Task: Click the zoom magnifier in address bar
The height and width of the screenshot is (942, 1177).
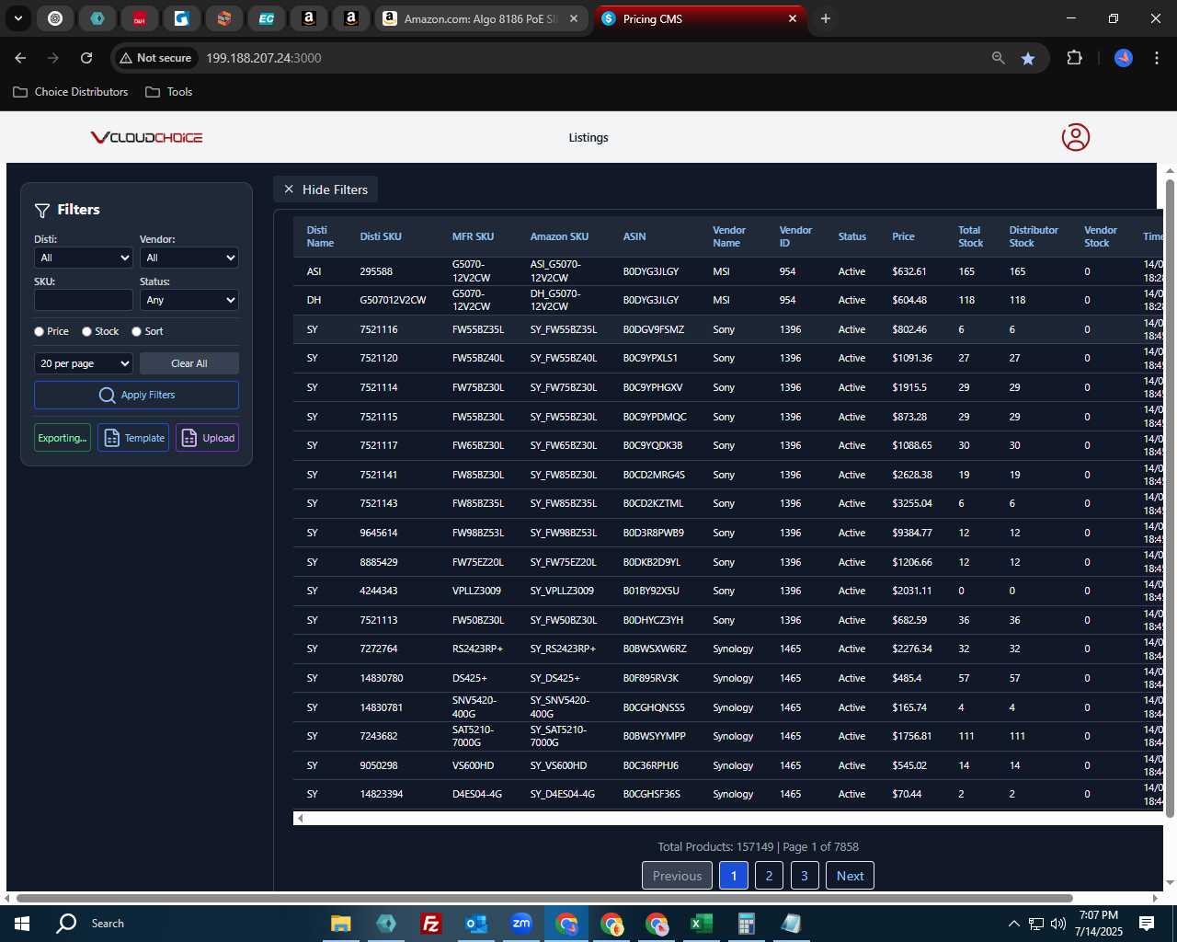Action: tap(999, 58)
